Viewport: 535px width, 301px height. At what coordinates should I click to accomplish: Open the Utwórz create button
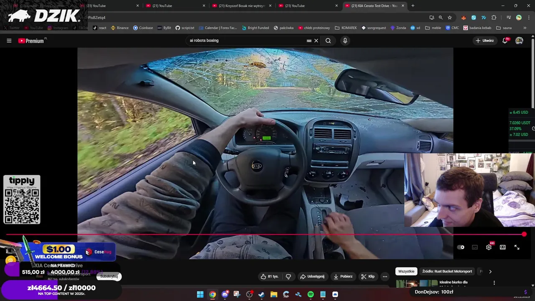pyautogui.click(x=485, y=41)
